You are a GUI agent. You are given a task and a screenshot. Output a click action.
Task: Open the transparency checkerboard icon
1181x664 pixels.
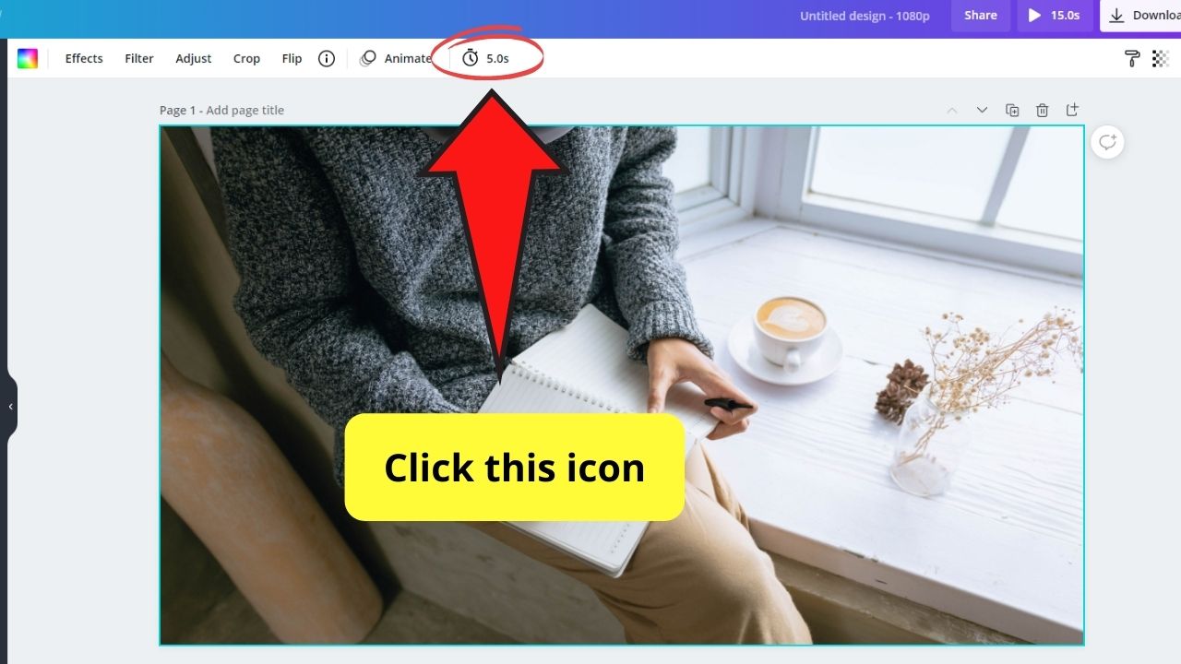1161,59
